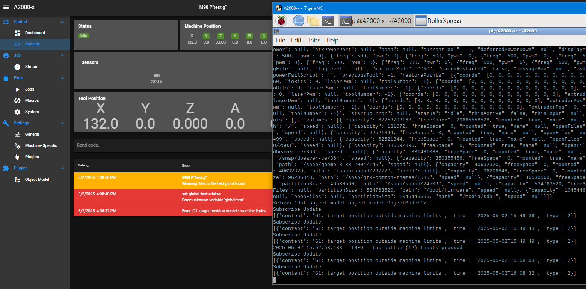Click the Status info icon
586x289 pixels.
[x=17, y=67]
